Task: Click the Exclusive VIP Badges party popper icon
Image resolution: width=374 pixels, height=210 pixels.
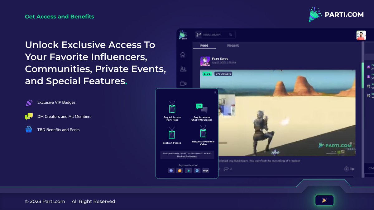Action: [29, 103]
